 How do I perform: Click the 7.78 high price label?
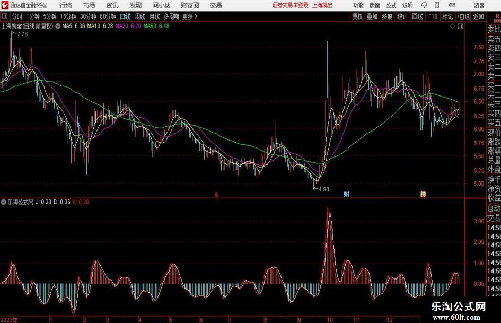[22, 34]
